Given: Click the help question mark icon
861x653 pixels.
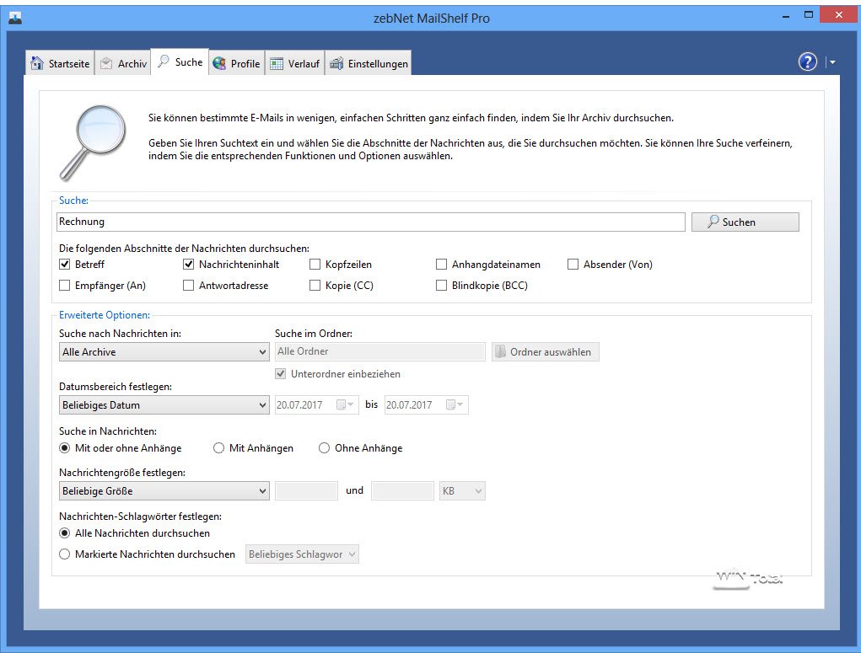Looking at the screenshot, I should click(x=807, y=62).
